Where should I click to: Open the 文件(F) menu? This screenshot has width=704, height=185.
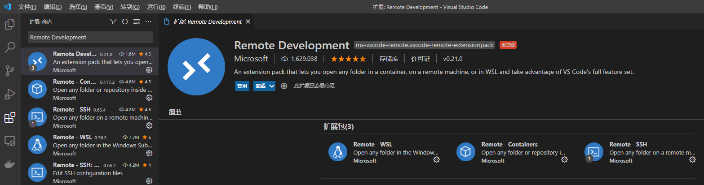pyautogui.click(x=27, y=7)
